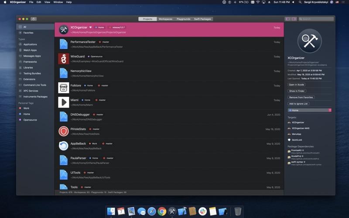This screenshot has height=218, width=349.
Task: Click the DNSDebugger project file icon
Action: [63, 116]
